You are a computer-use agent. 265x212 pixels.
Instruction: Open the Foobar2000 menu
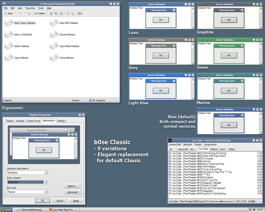175,145
